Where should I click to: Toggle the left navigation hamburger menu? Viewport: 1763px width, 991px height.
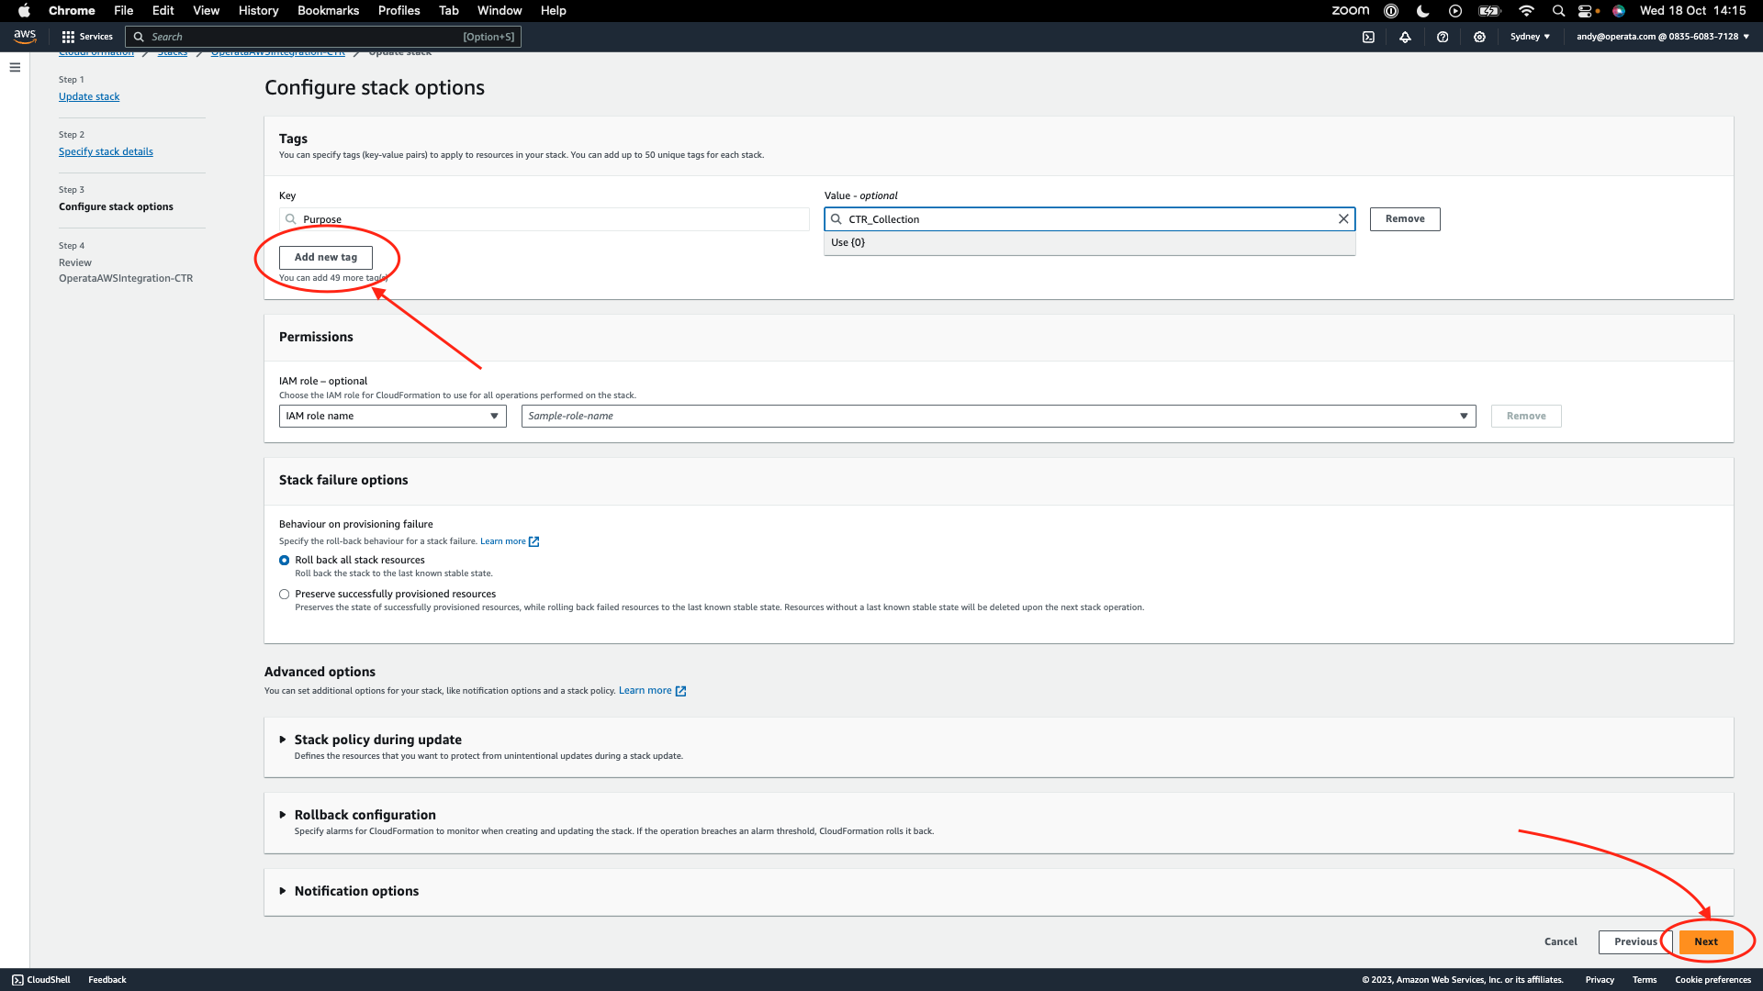pos(15,67)
